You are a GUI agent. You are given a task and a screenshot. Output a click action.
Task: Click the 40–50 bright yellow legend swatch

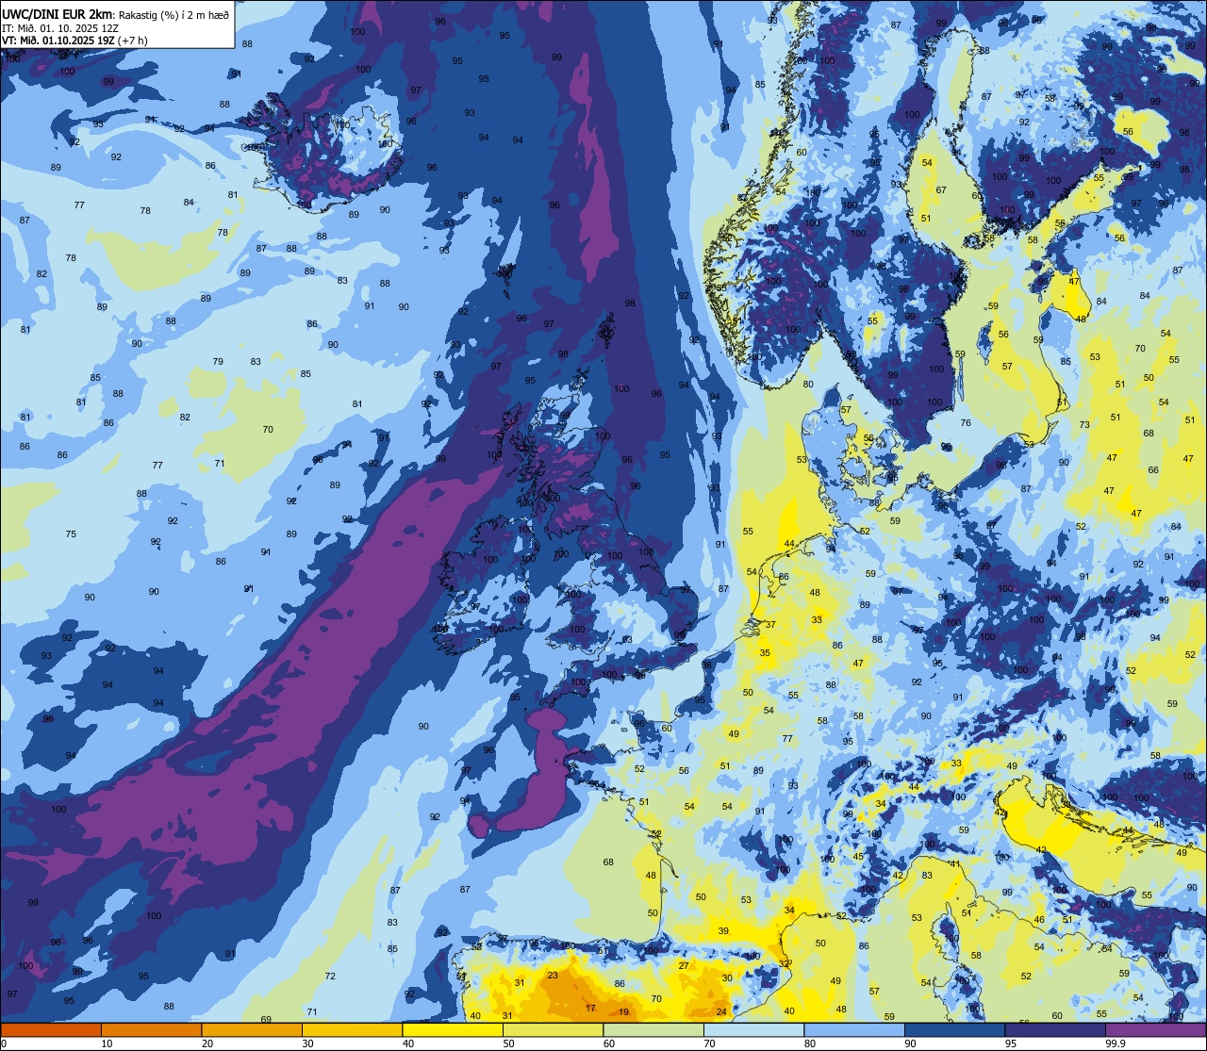point(453,1029)
